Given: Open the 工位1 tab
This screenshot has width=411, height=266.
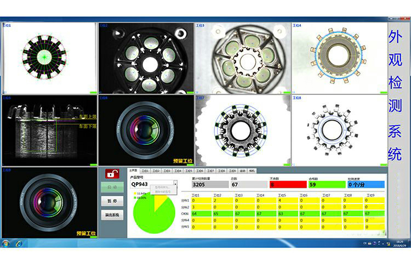Looking at the screenshot, I should click(x=145, y=171).
